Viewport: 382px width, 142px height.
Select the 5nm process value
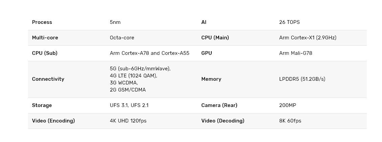115,22
